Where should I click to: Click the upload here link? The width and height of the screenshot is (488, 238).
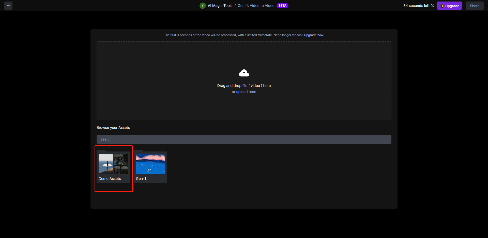[246, 92]
